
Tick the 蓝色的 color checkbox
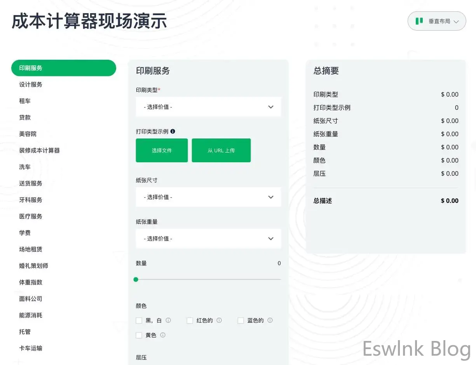point(241,321)
